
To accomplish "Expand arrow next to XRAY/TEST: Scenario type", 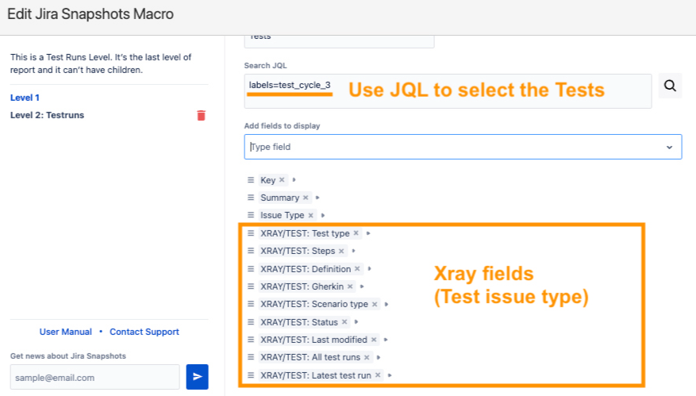I will [386, 304].
